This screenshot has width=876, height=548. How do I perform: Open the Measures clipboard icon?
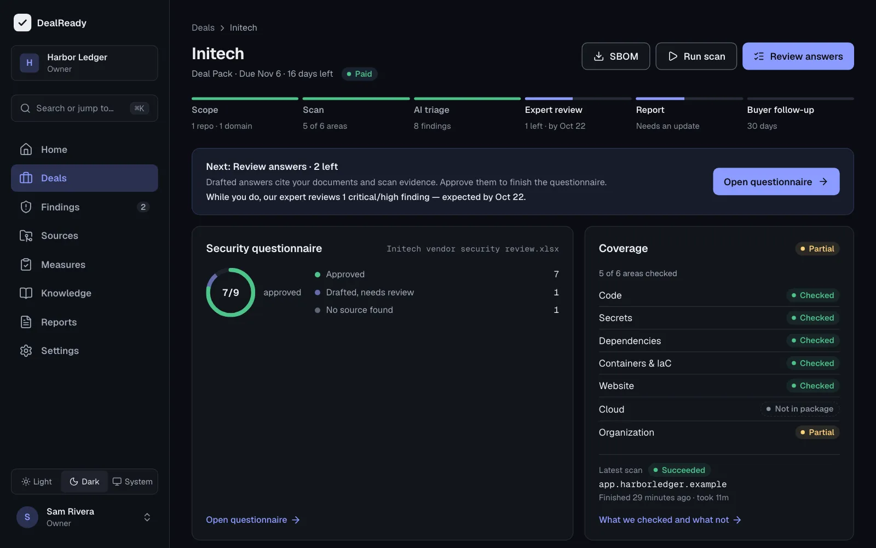(x=26, y=265)
